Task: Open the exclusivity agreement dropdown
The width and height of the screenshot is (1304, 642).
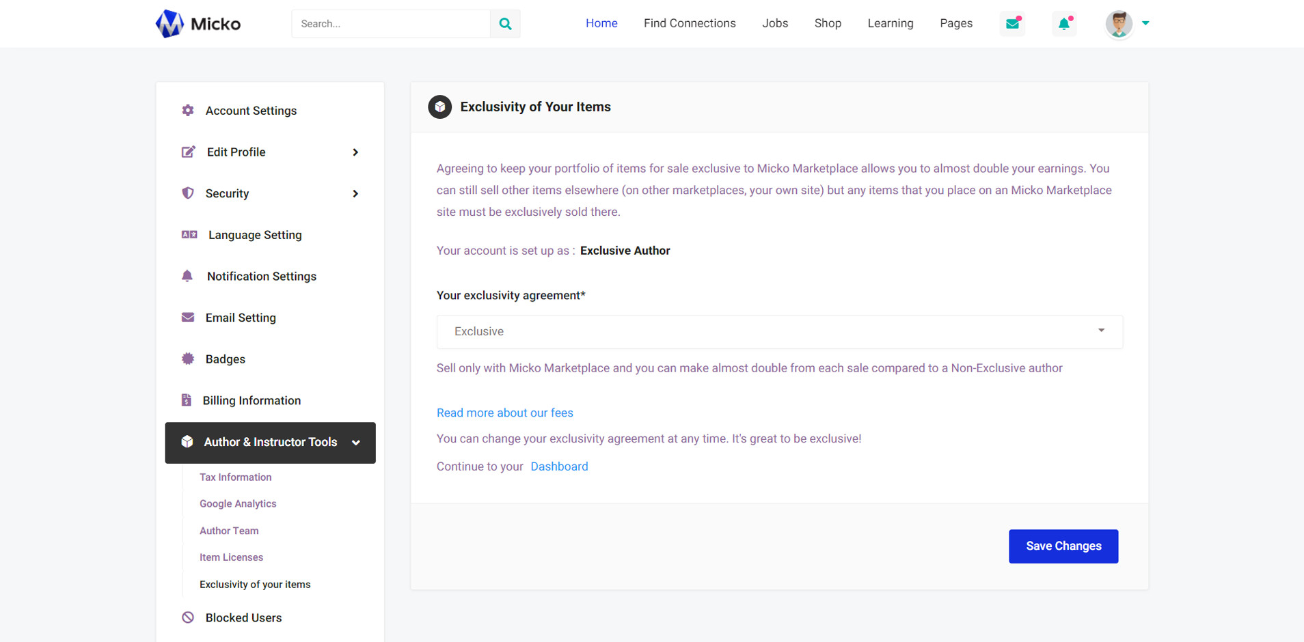Action: pyautogui.click(x=779, y=331)
